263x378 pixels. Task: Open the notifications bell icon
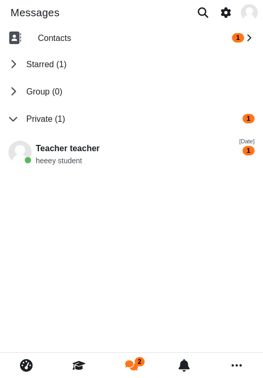[184, 365]
